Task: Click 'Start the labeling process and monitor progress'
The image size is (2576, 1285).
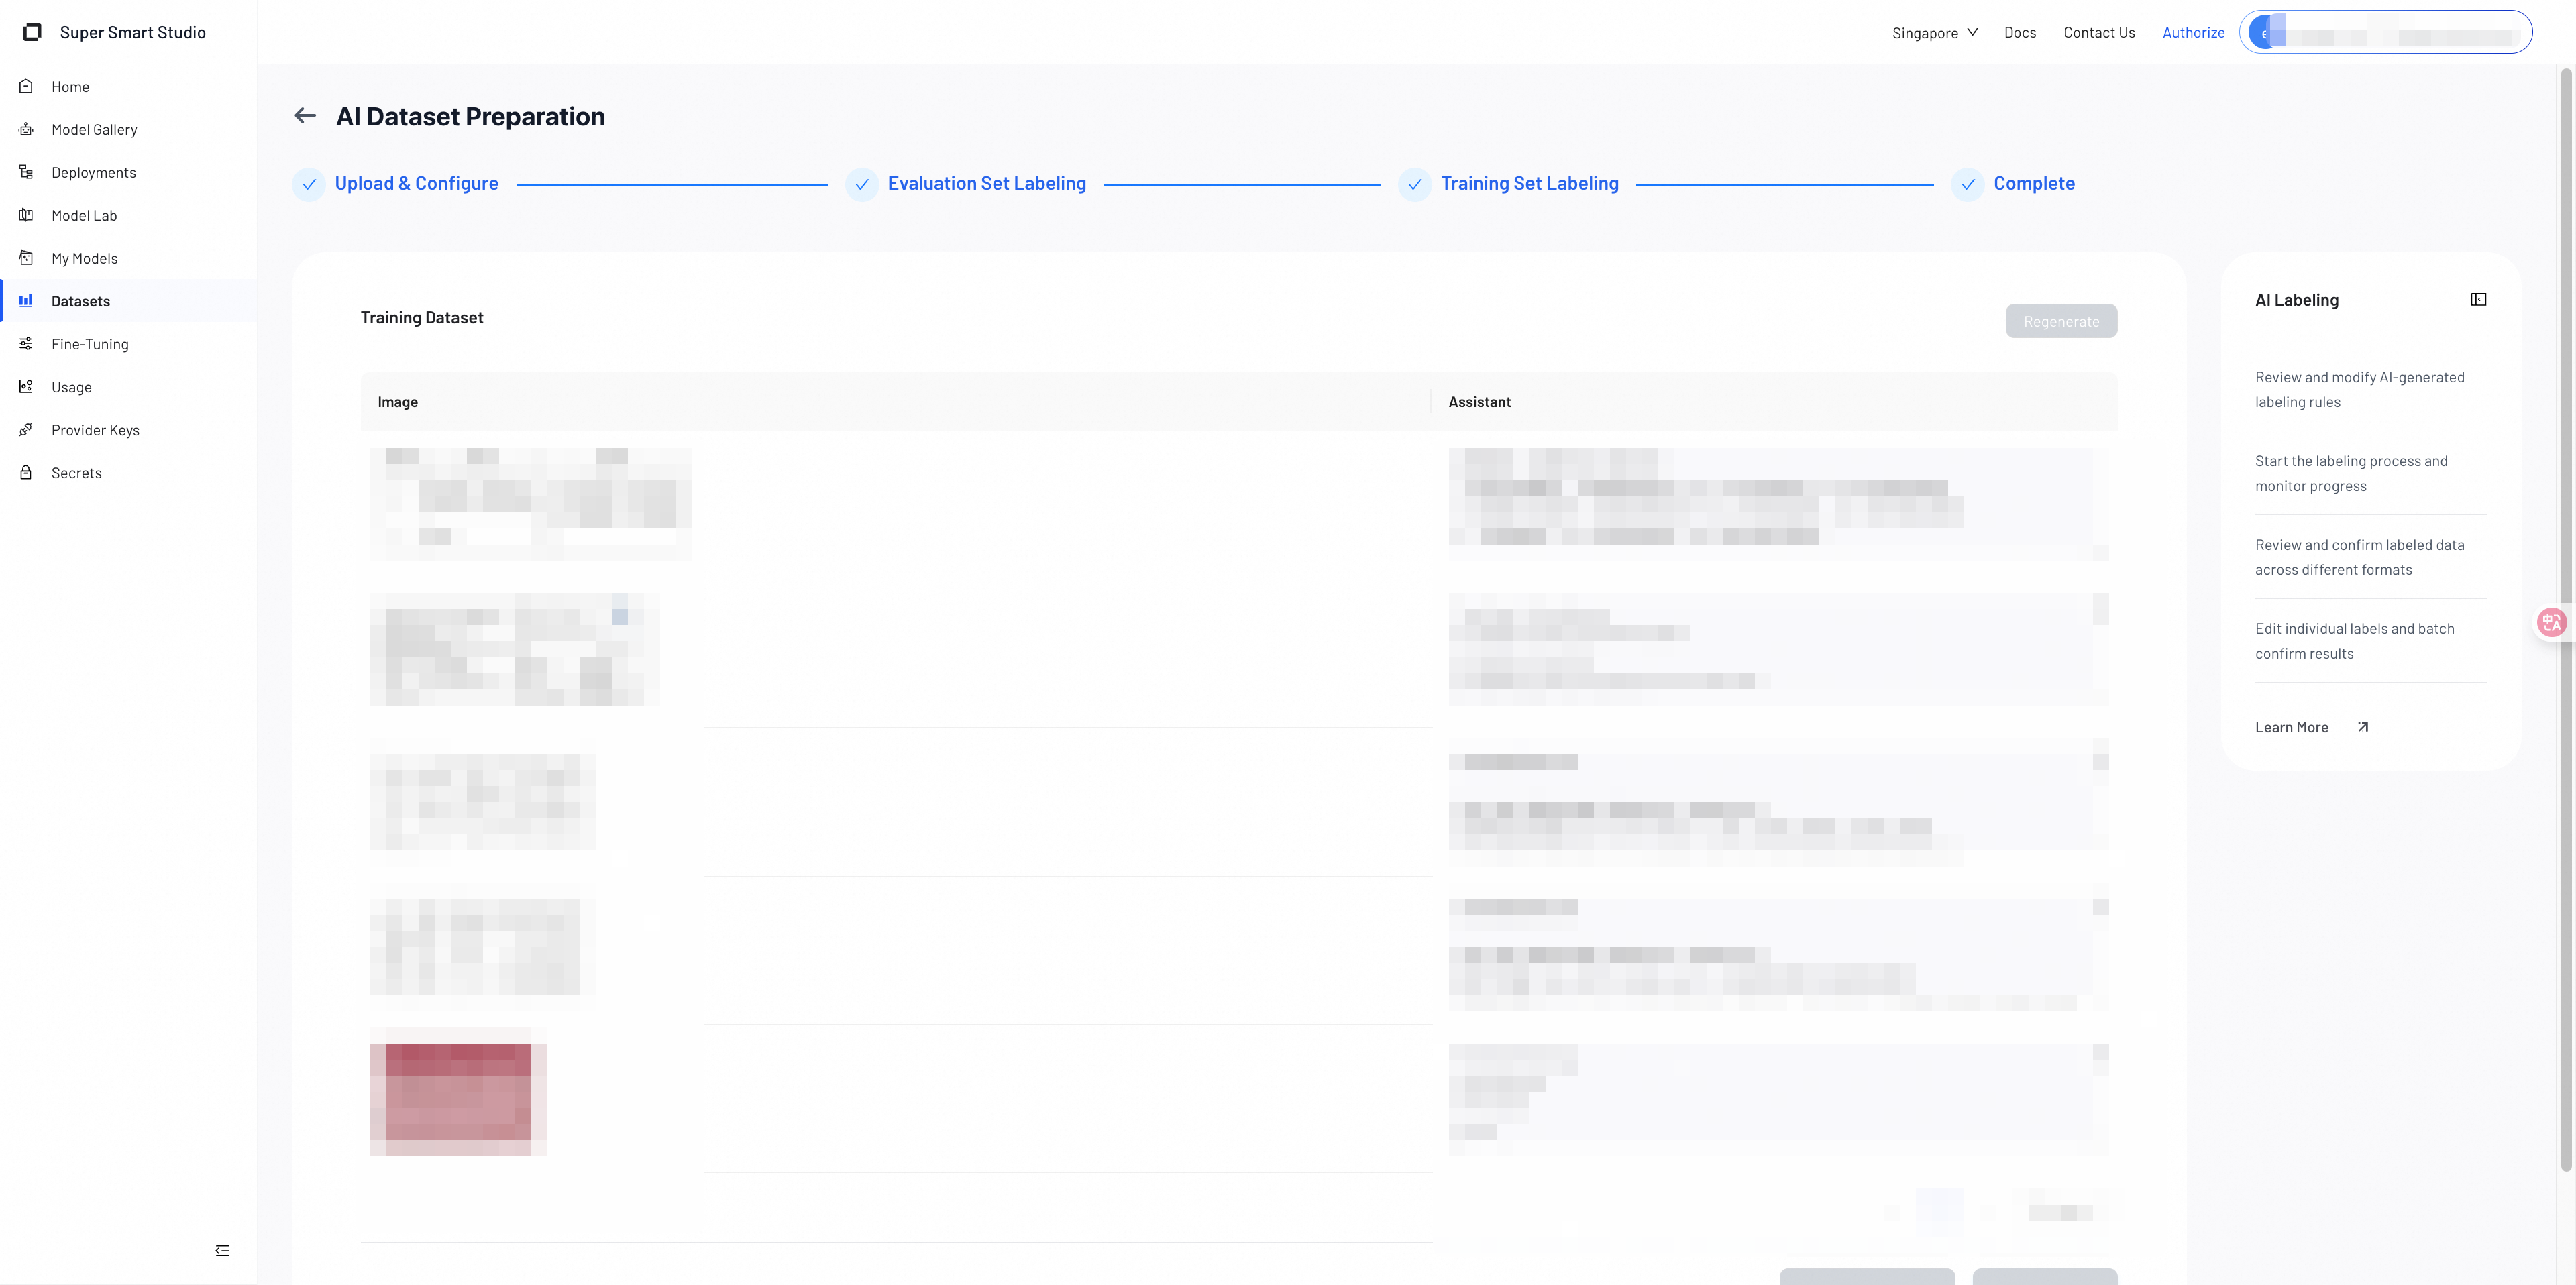Action: point(2351,473)
